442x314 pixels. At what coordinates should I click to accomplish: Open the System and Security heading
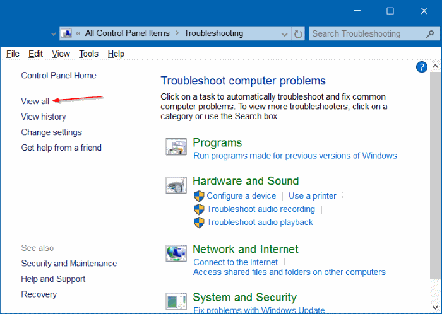[245, 298]
